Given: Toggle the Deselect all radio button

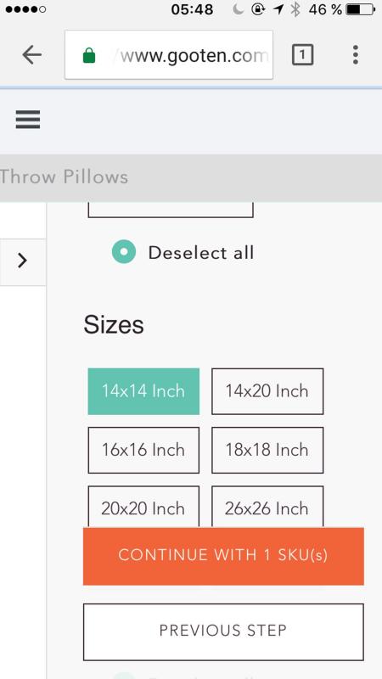Looking at the screenshot, I should coord(124,252).
